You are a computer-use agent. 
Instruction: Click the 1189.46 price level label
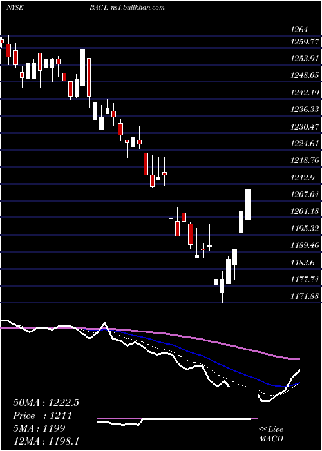point(305,245)
